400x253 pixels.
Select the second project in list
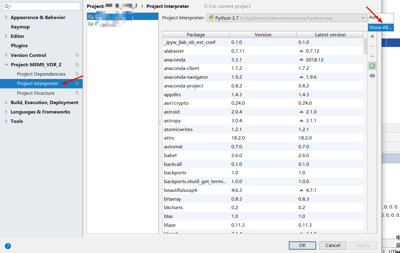pos(123,24)
